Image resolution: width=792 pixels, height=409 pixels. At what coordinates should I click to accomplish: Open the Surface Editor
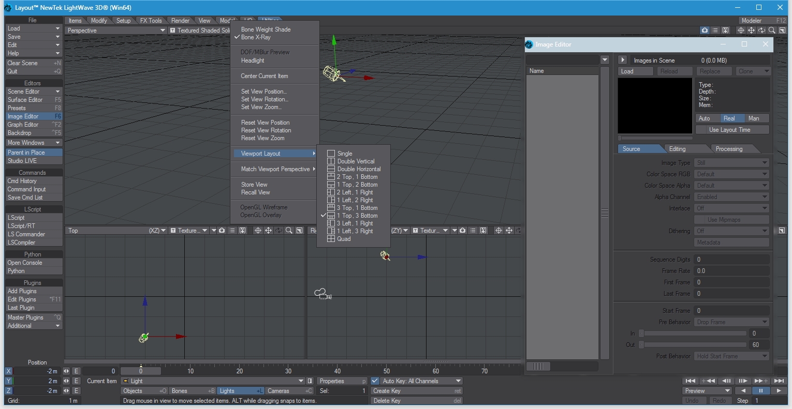pyautogui.click(x=34, y=100)
